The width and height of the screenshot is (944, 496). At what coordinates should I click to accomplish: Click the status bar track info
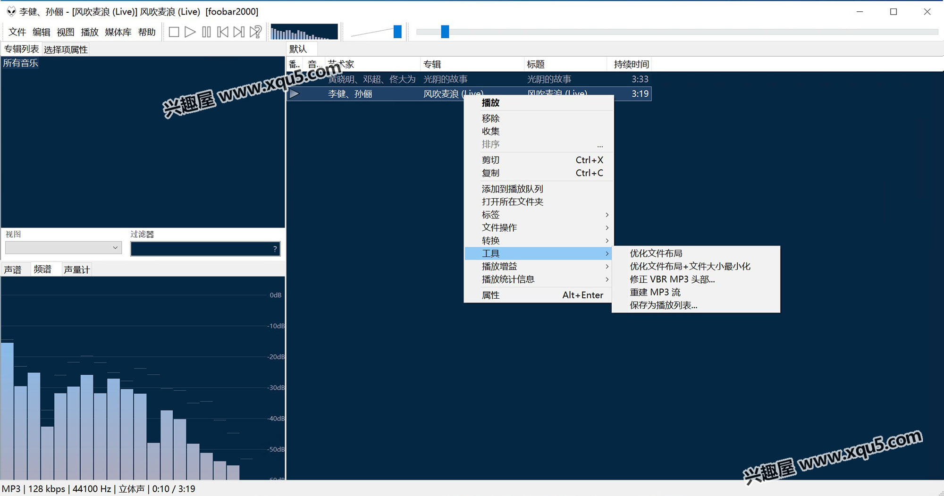point(99,489)
